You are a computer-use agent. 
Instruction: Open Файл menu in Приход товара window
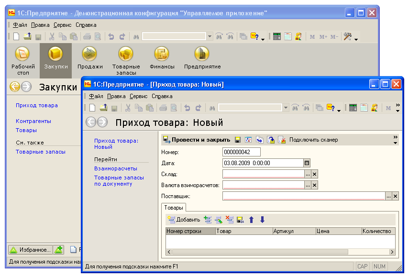point(96,96)
